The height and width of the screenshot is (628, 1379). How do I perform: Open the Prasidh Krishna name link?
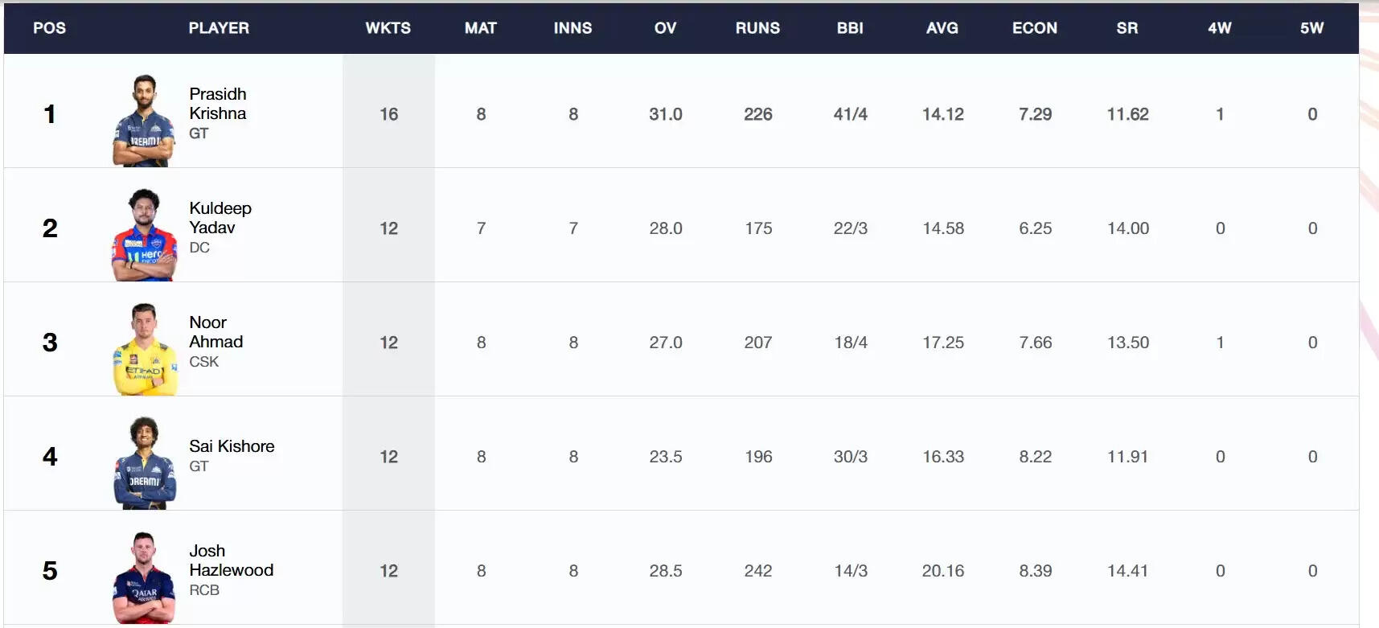(x=218, y=104)
